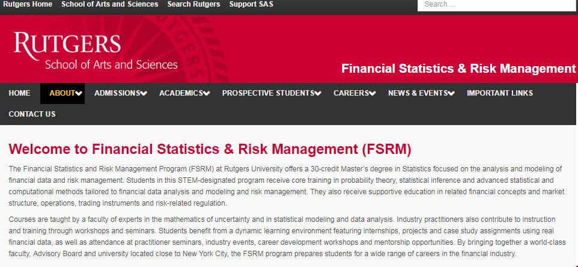Screen dimensions: 578x267
Task: Click the Rutgers School of Arts and Sciences logo
Action: [96, 52]
